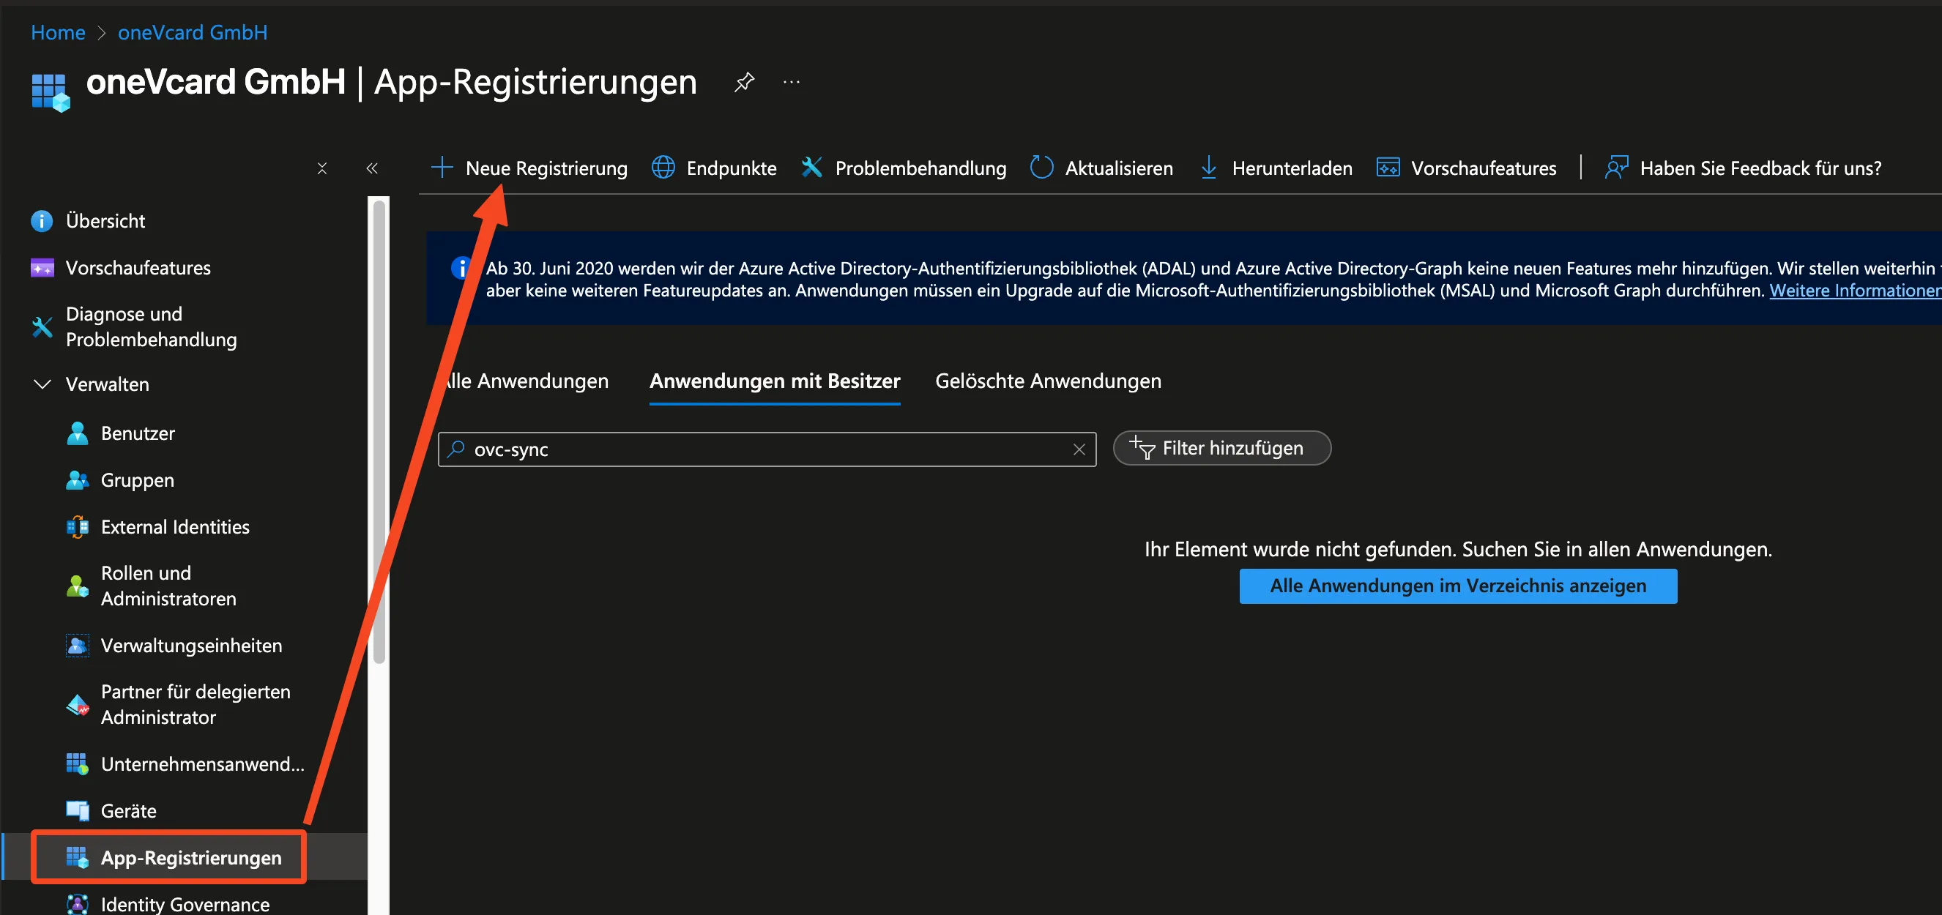Open the Weitere Informationen link
The width and height of the screenshot is (1942, 915).
pyautogui.click(x=1854, y=290)
